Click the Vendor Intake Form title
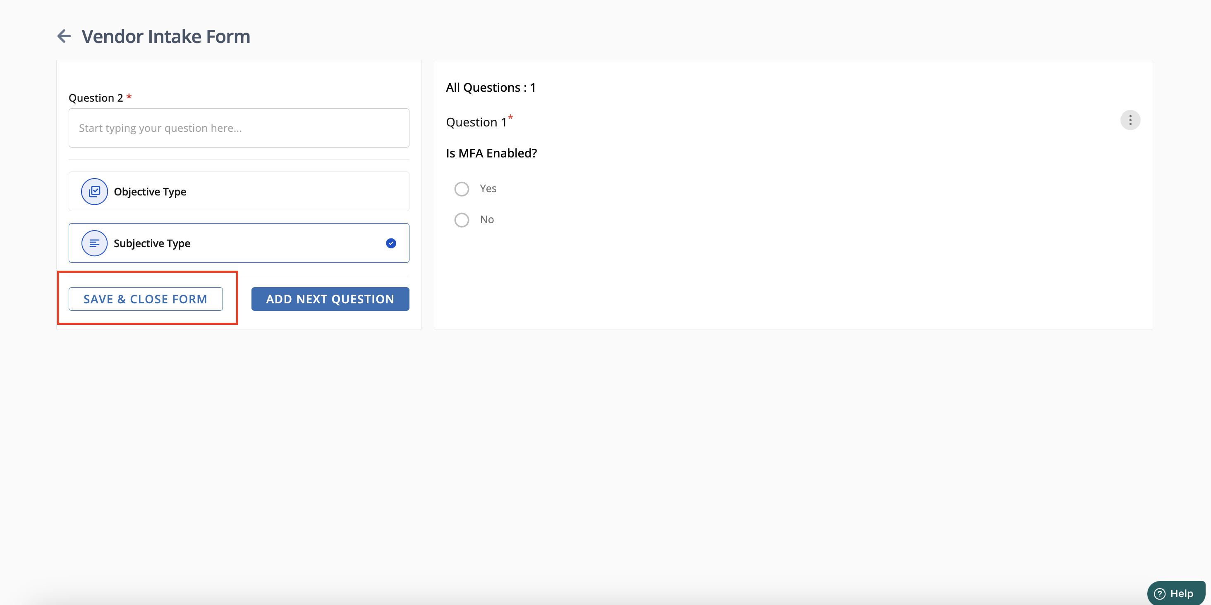This screenshot has width=1211, height=605. coord(166,36)
